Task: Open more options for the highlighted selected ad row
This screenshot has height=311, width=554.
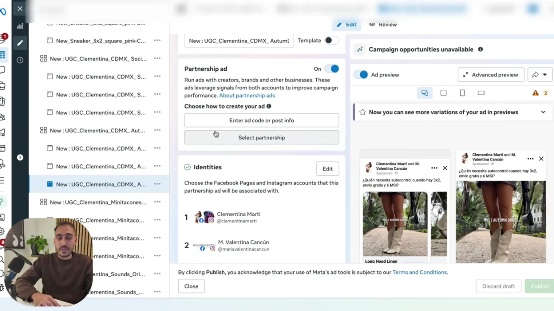Action: [157, 184]
